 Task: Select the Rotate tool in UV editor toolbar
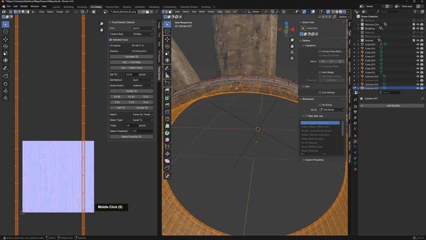coord(5,46)
